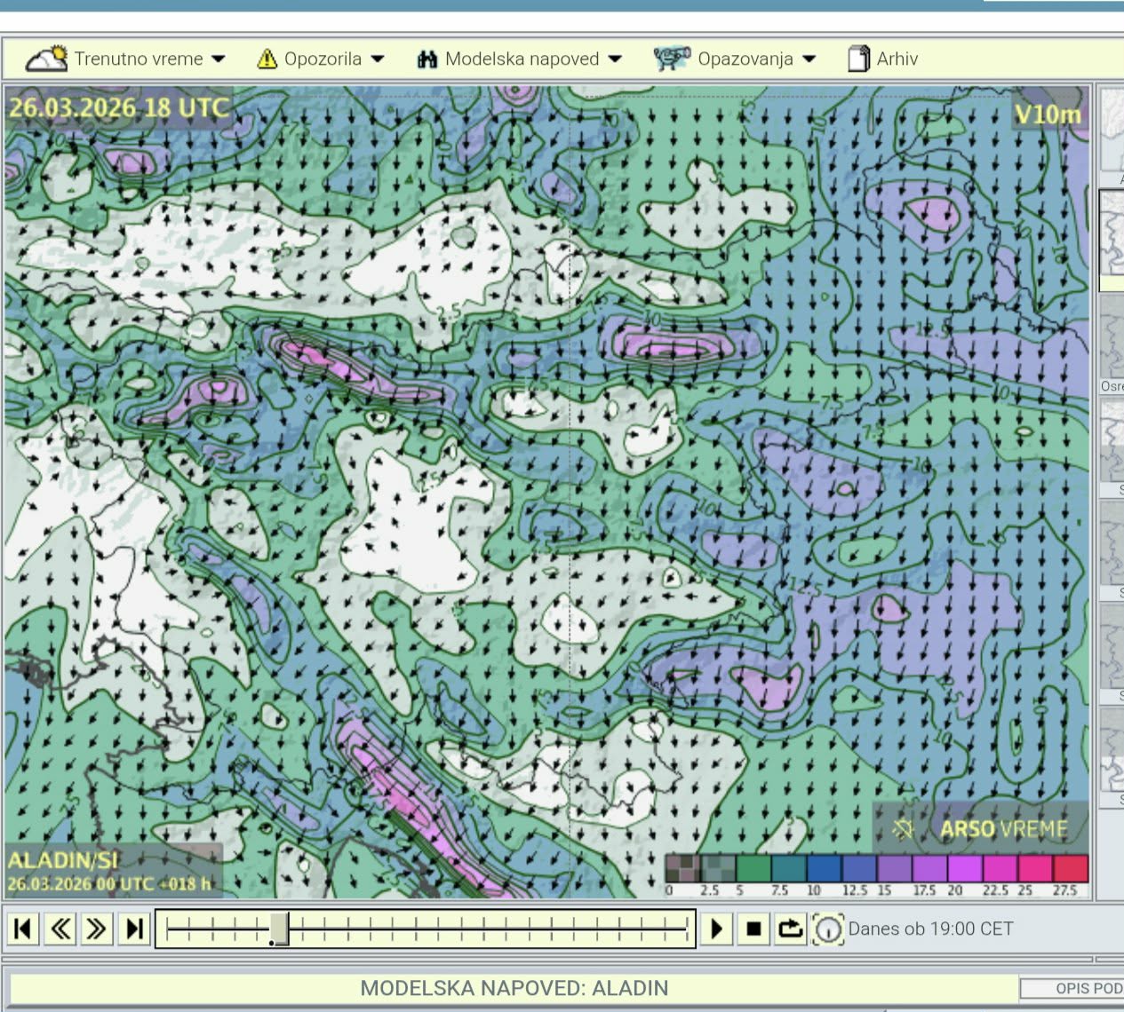Click the sun-and-cloud Trenutno vreme icon
The height and width of the screenshot is (1012, 1124).
click(x=47, y=59)
